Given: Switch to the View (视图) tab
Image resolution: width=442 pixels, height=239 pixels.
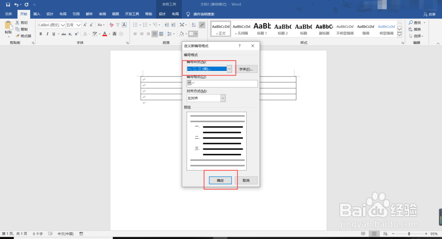Looking at the screenshot, I should coord(115,14).
